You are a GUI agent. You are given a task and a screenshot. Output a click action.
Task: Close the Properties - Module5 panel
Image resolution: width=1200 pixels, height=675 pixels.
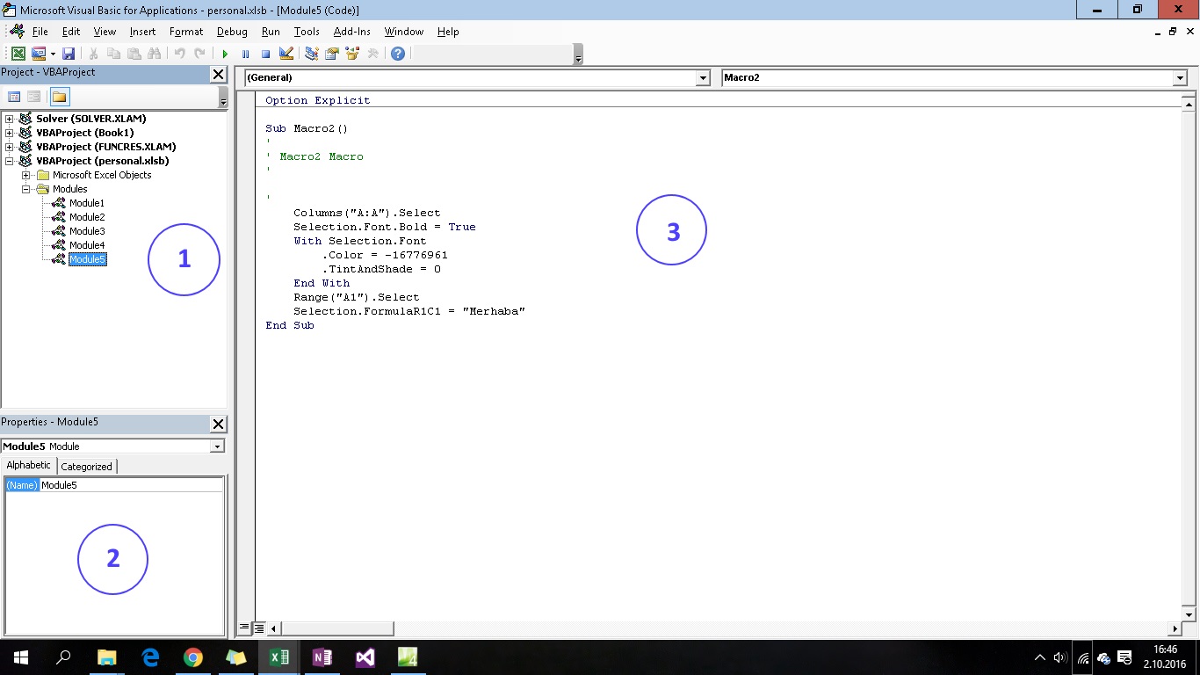pyautogui.click(x=219, y=425)
